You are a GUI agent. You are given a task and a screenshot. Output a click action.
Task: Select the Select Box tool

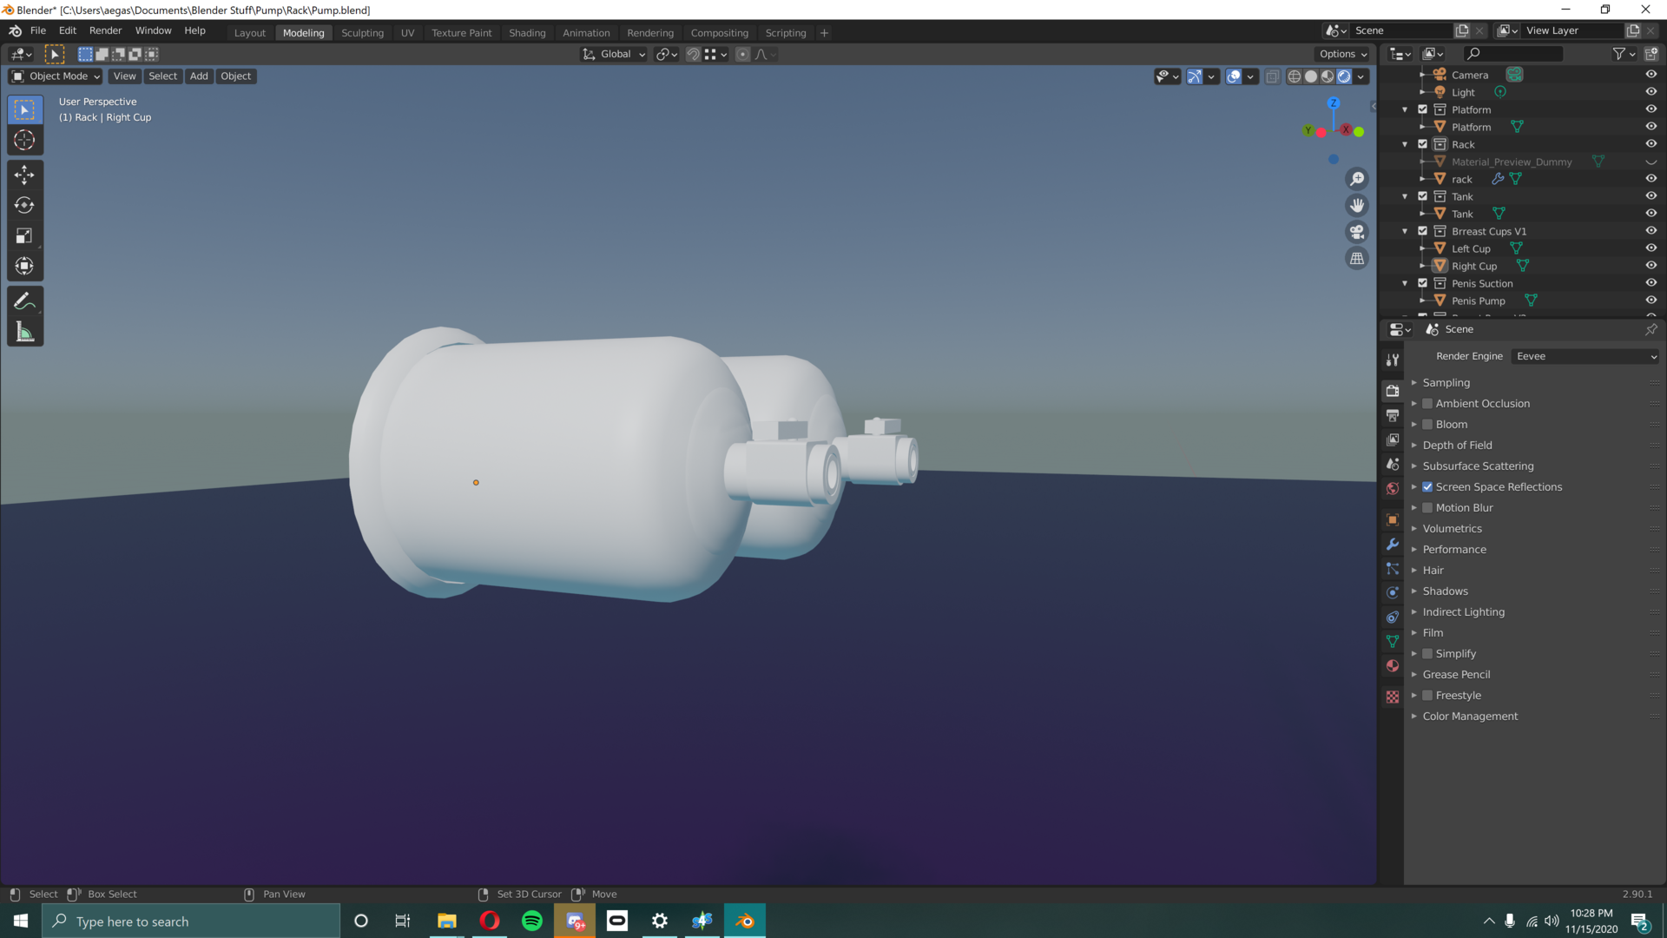(24, 109)
